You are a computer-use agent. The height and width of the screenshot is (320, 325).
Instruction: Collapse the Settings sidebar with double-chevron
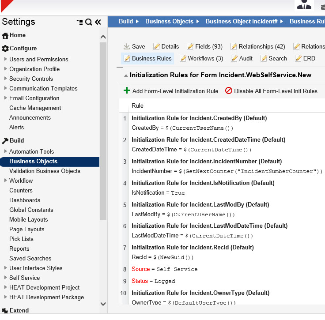click(x=98, y=22)
